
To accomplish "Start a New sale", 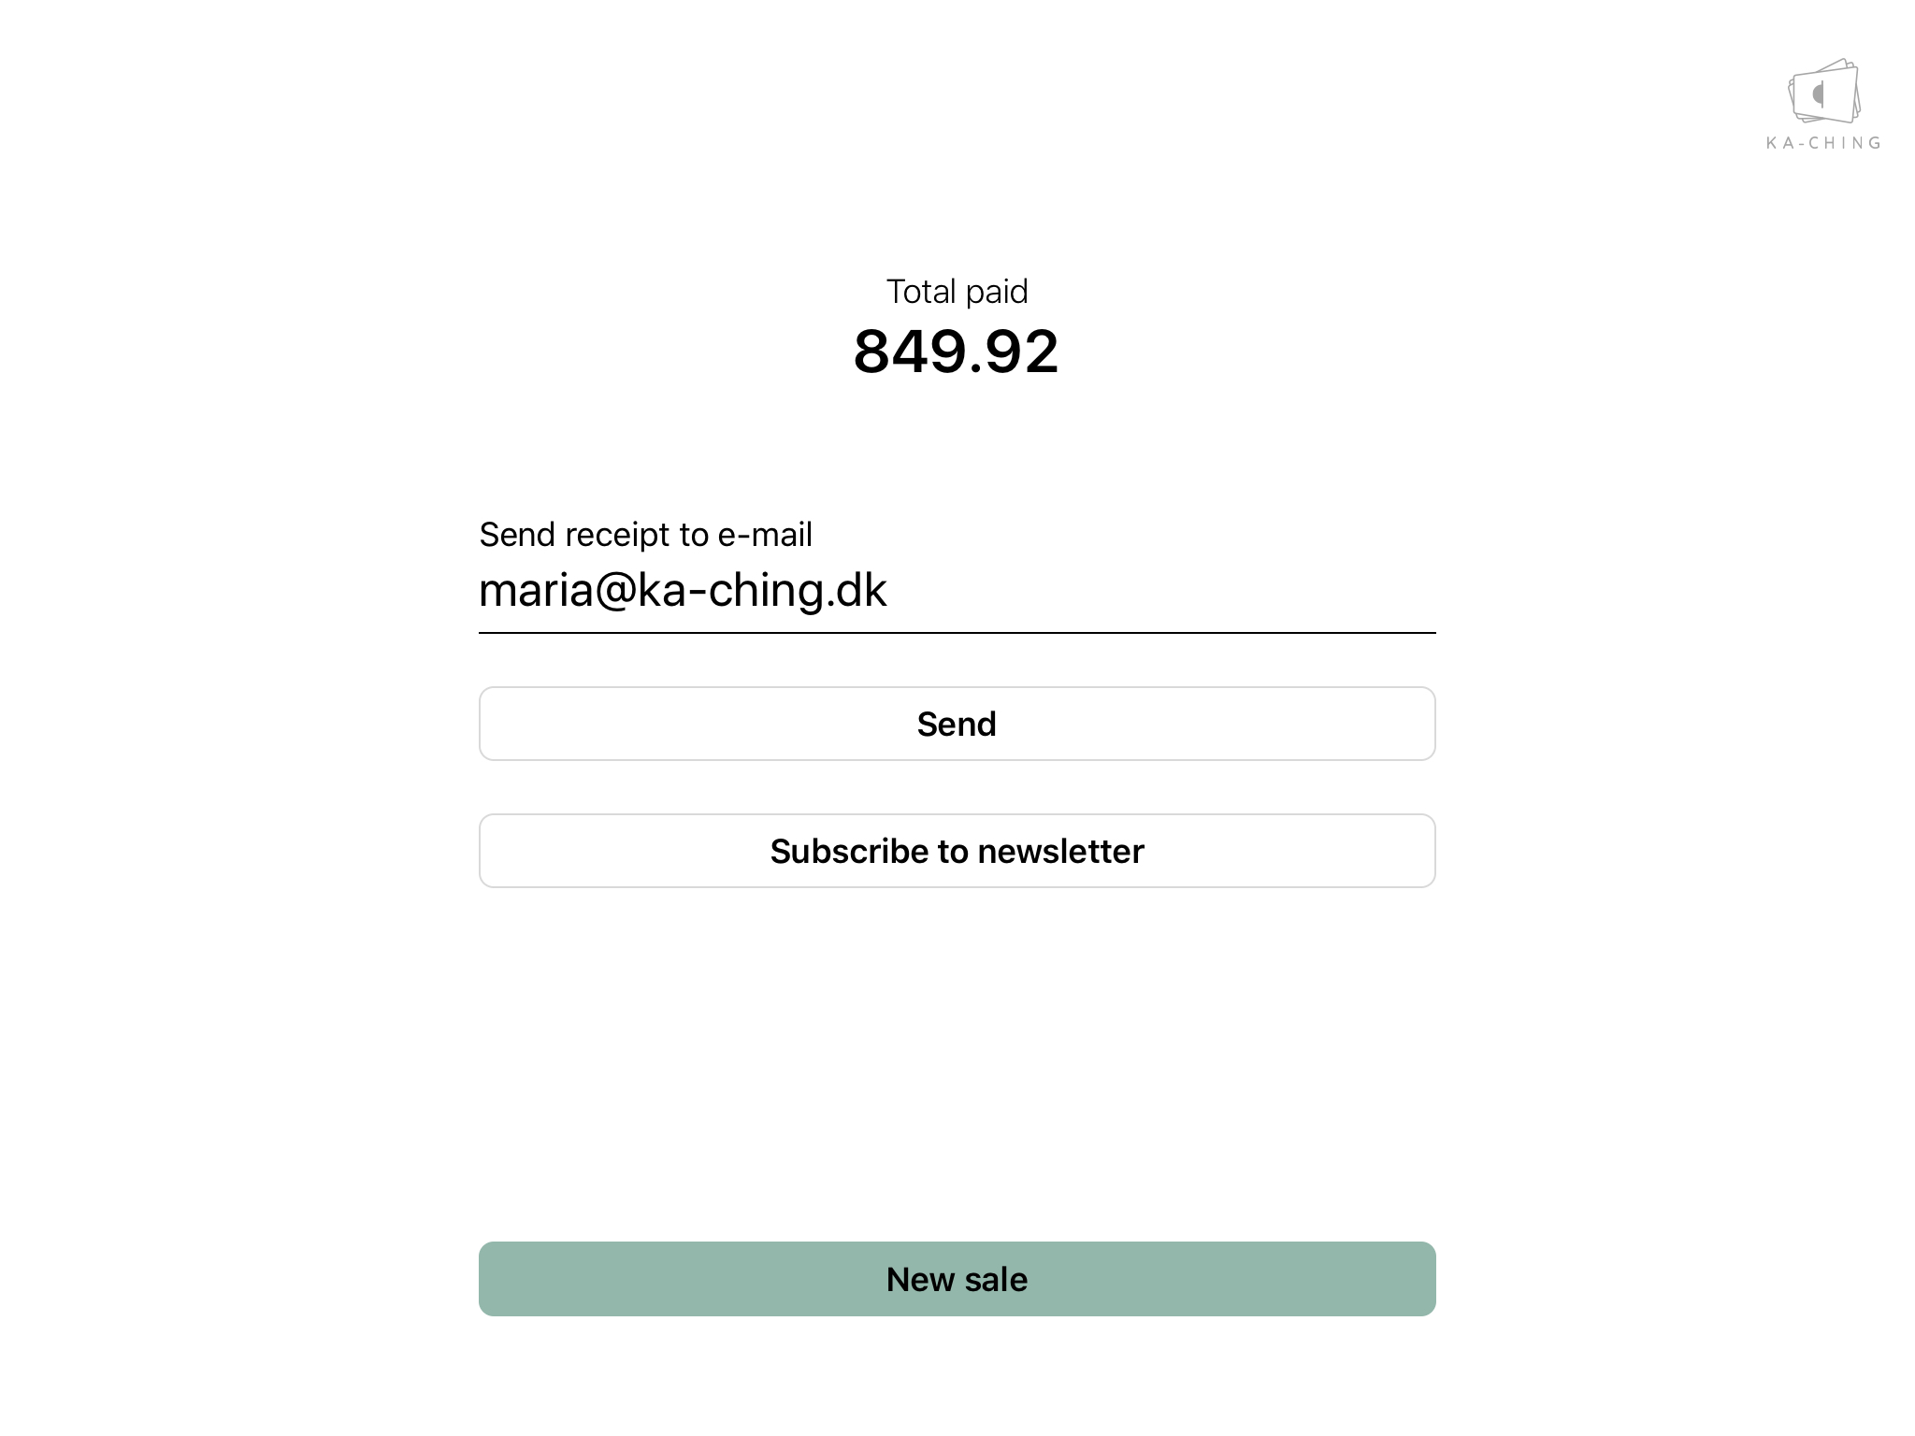I will click(x=957, y=1278).
